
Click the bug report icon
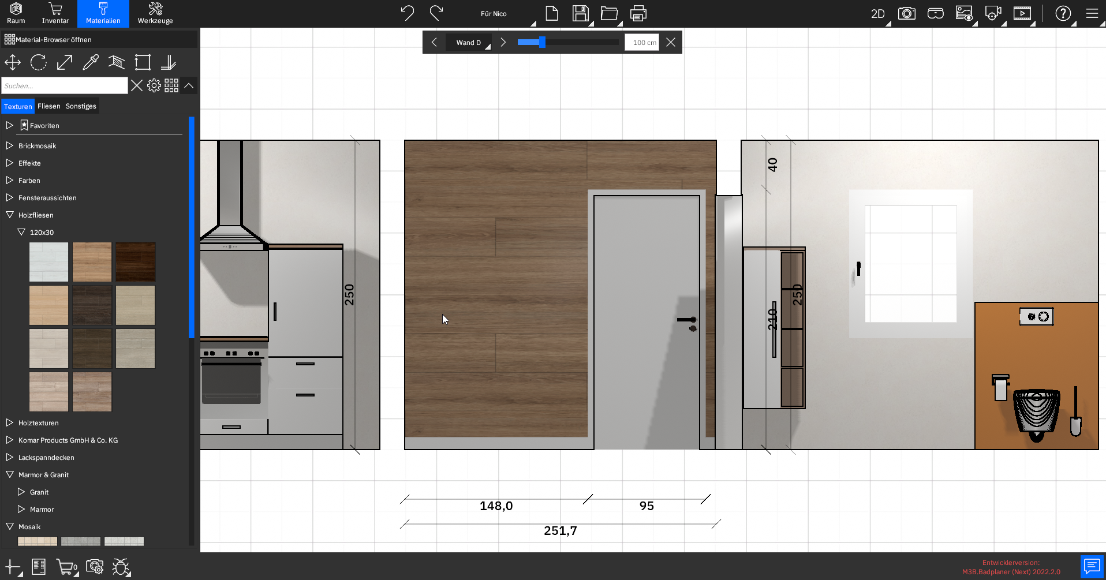(x=121, y=567)
